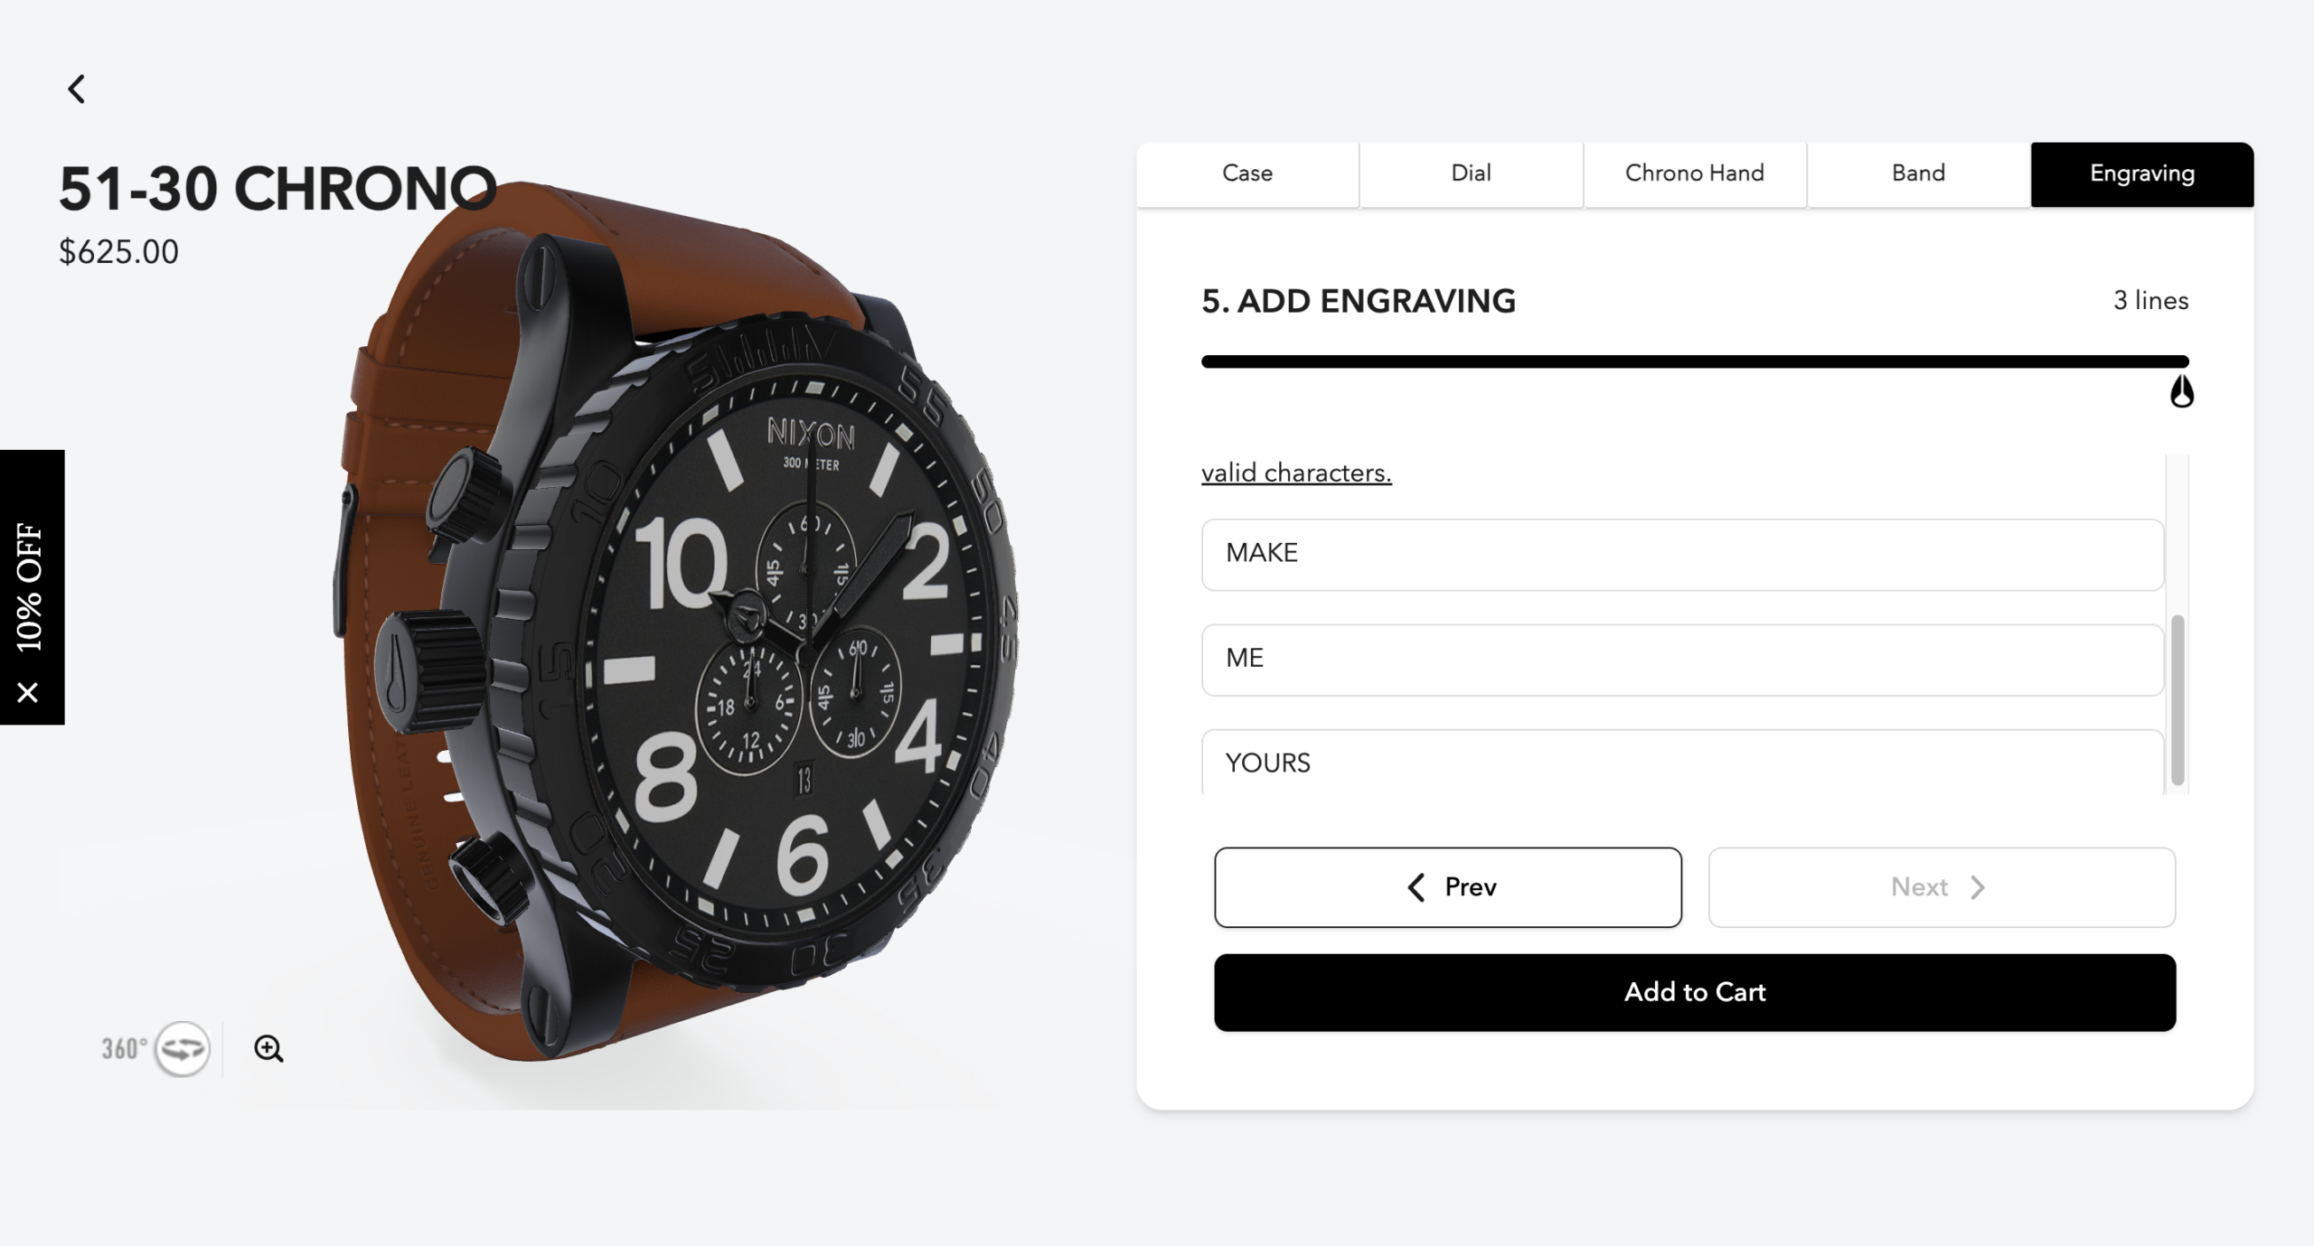Go back using the top-left arrow

pos(77,89)
